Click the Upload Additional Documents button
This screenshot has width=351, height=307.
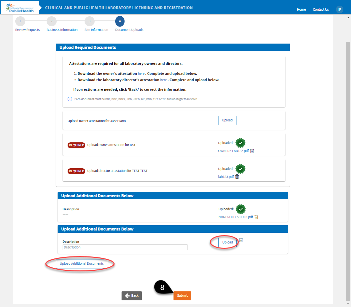pos(82,263)
